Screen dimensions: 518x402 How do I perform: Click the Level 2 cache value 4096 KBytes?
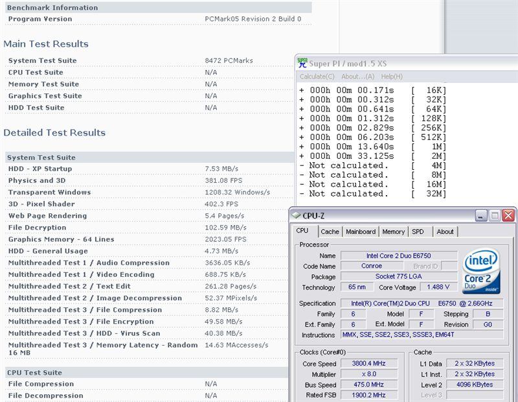tap(475, 384)
